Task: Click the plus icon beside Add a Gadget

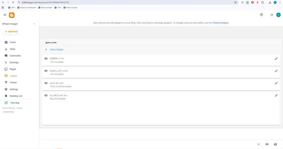Action: (x=46, y=50)
